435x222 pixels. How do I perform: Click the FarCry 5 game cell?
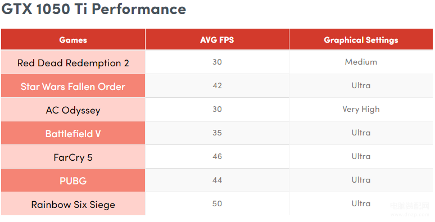point(73,156)
